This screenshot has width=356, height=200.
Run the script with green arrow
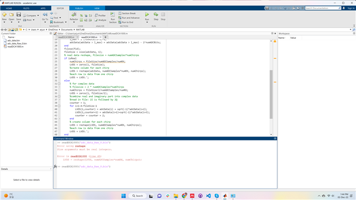pyautogui.click(x=147, y=14)
